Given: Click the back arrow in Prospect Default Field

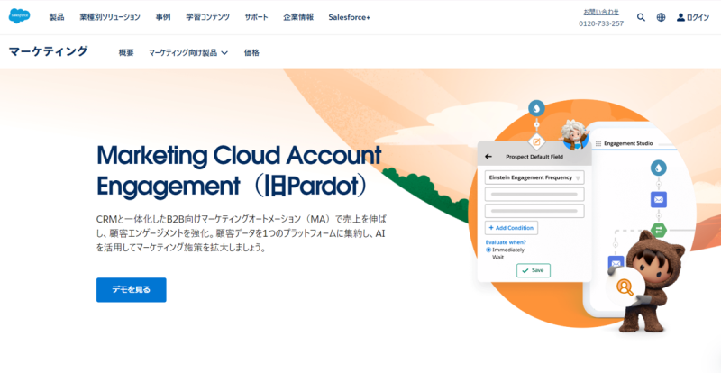Looking at the screenshot, I should 488,157.
